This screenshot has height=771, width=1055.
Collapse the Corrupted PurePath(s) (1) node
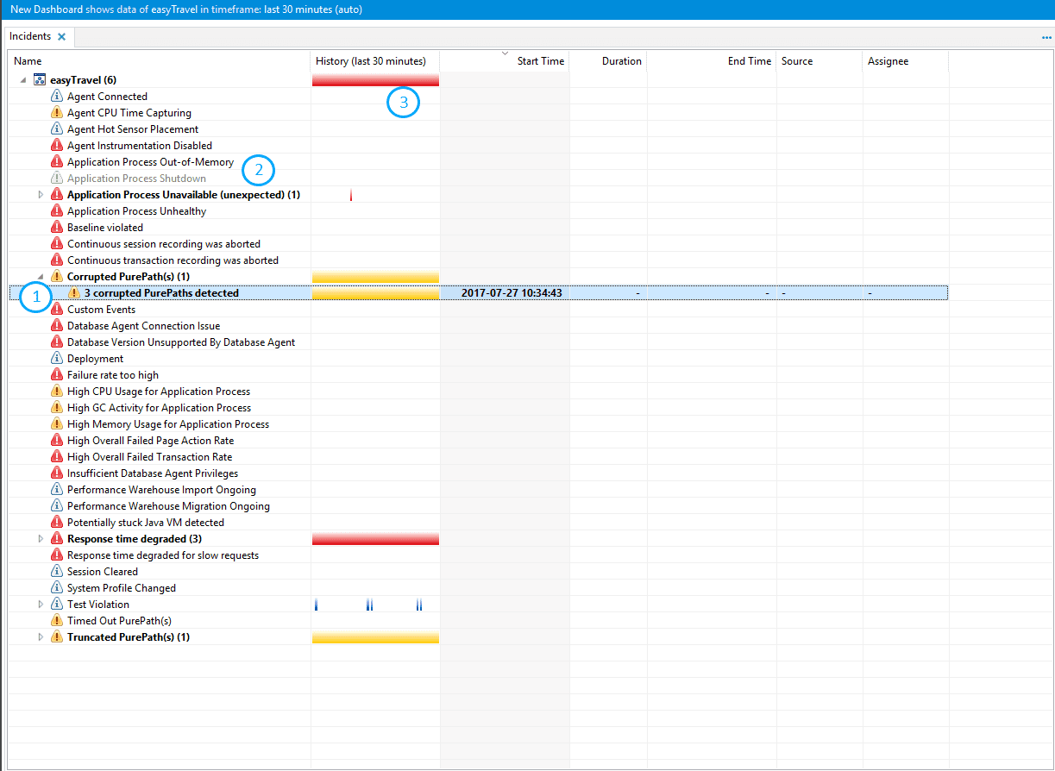click(x=41, y=277)
